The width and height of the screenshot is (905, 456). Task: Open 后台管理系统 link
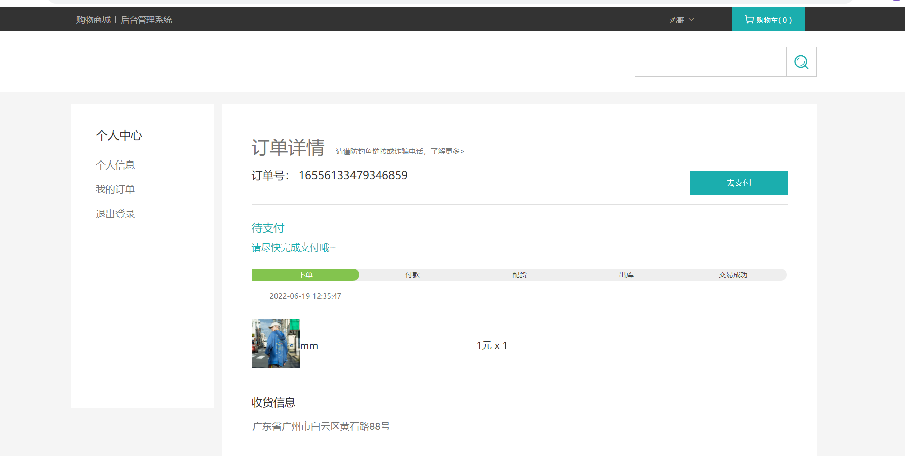(x=146, y=20)
